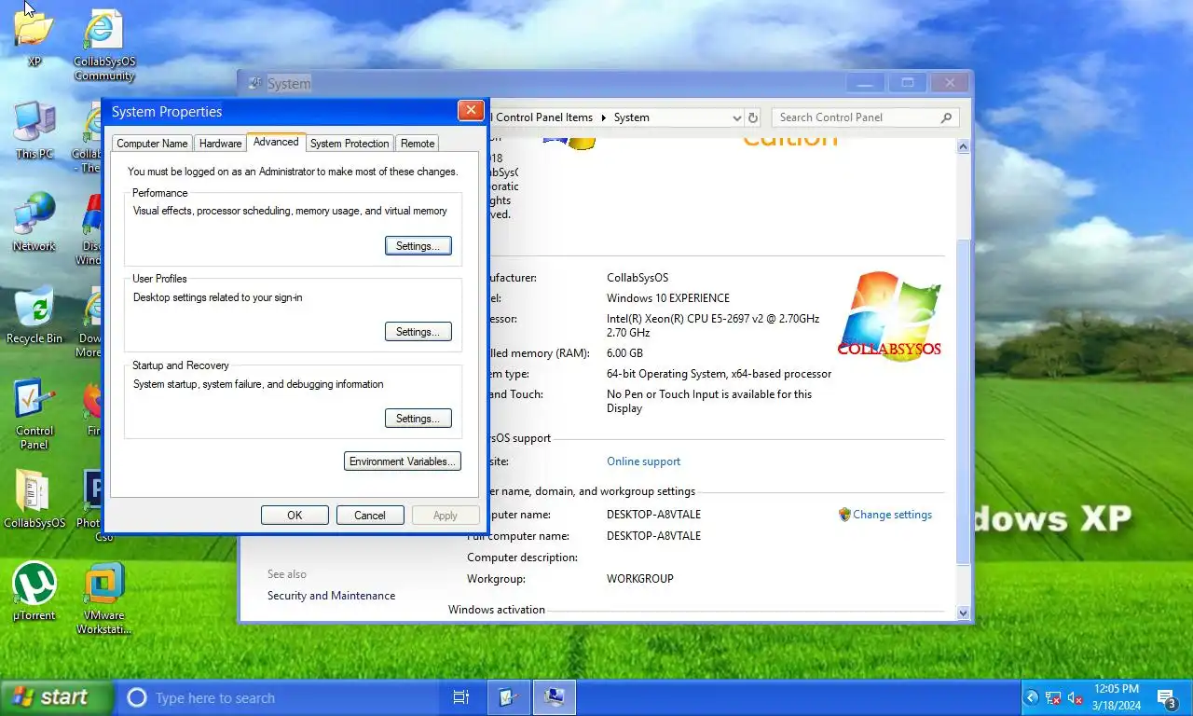Click the System breadcrumb in the address bar
This screenshot has height=716, width=1193.
tap(631, 117)
